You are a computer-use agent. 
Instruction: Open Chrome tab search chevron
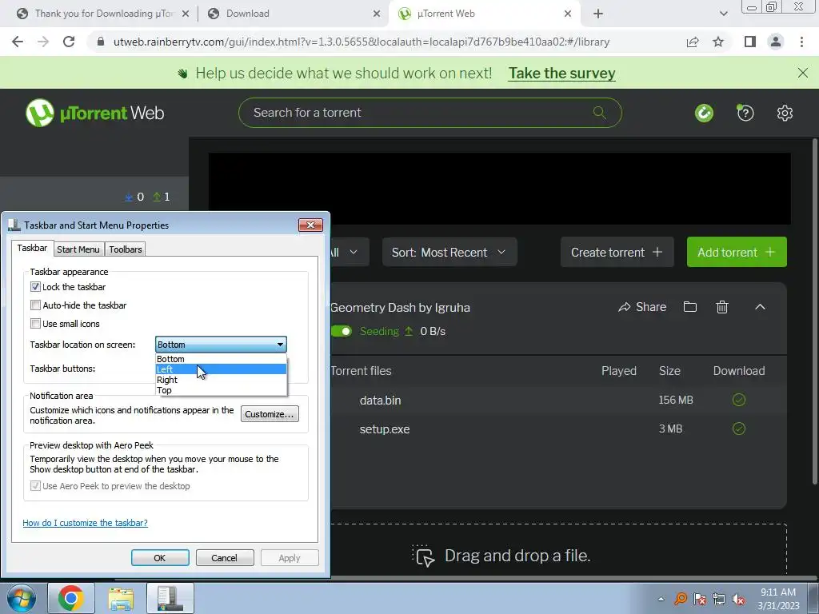click(x=723, y=14)
